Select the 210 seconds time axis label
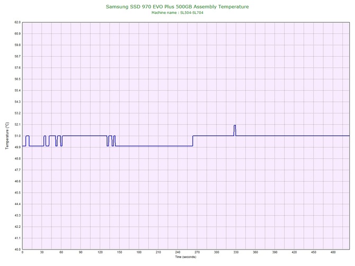The image size is (355, 266). [x=158, y=252]
